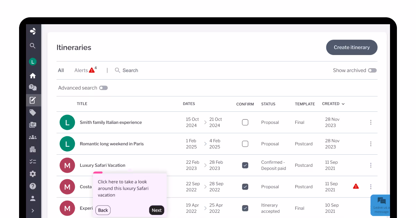
Task: Toggle the Show archived switch
Action: click(372, 70)
